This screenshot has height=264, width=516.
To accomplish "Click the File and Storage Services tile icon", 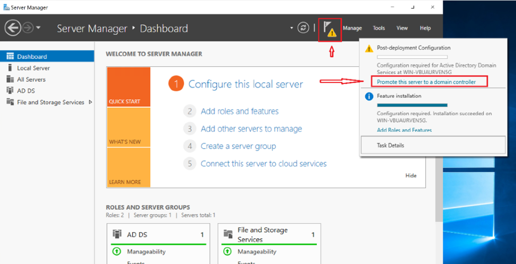I will 228,234.
